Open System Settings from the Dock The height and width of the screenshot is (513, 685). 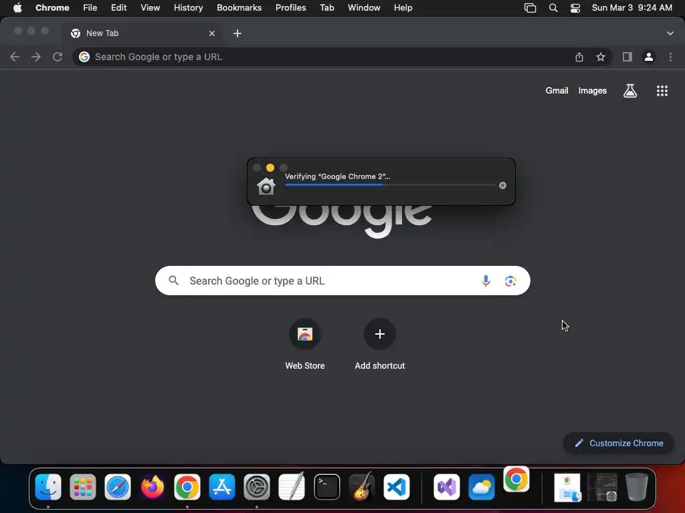tap(257, 487)
